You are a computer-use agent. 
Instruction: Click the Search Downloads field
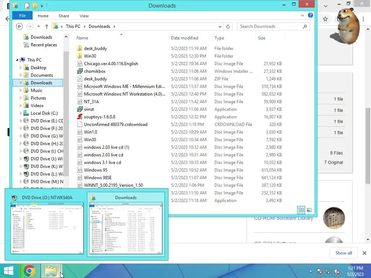pos(274,26)
